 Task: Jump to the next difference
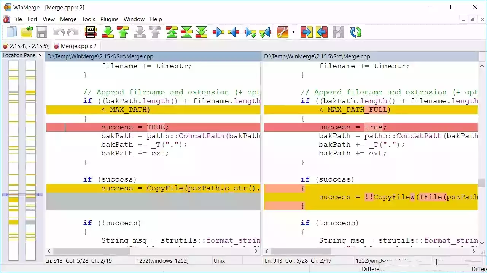pos(108,32)
